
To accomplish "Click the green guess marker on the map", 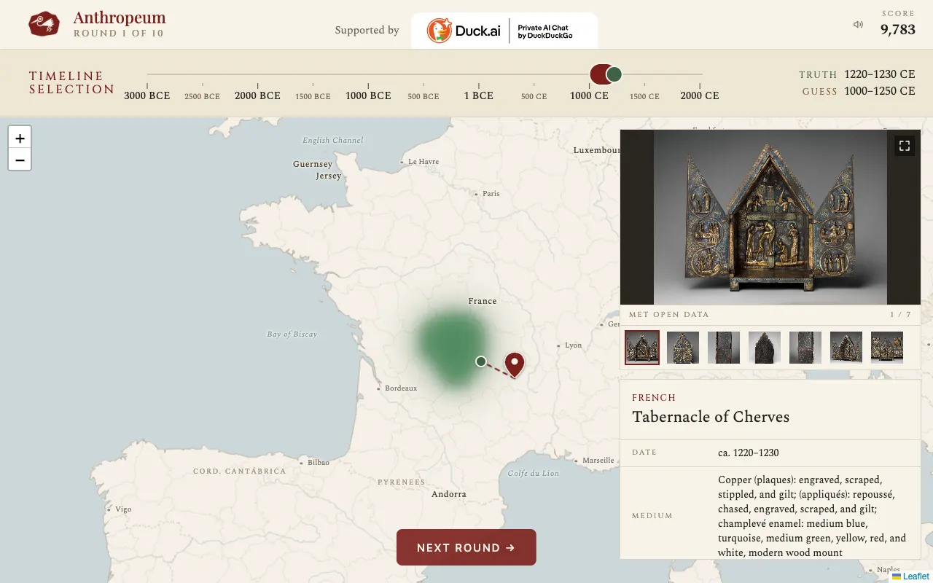I will click(481, 361).
